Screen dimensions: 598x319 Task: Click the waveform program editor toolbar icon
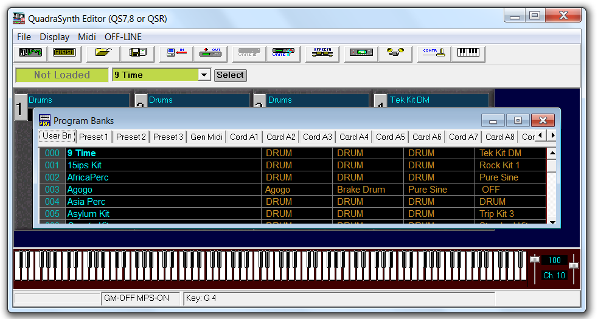coord(30,53)
